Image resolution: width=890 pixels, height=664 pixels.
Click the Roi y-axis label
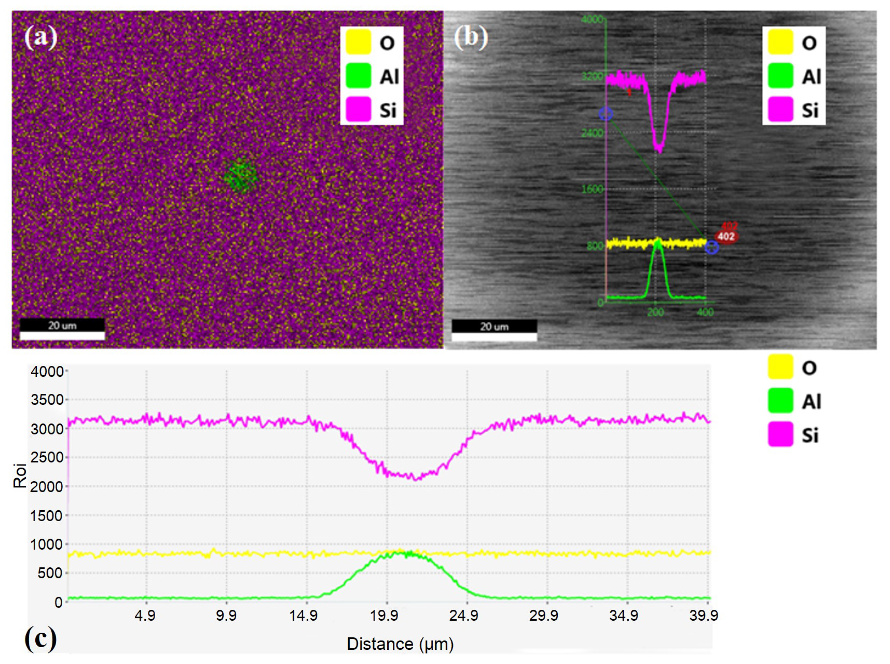(x=20, y=476)
